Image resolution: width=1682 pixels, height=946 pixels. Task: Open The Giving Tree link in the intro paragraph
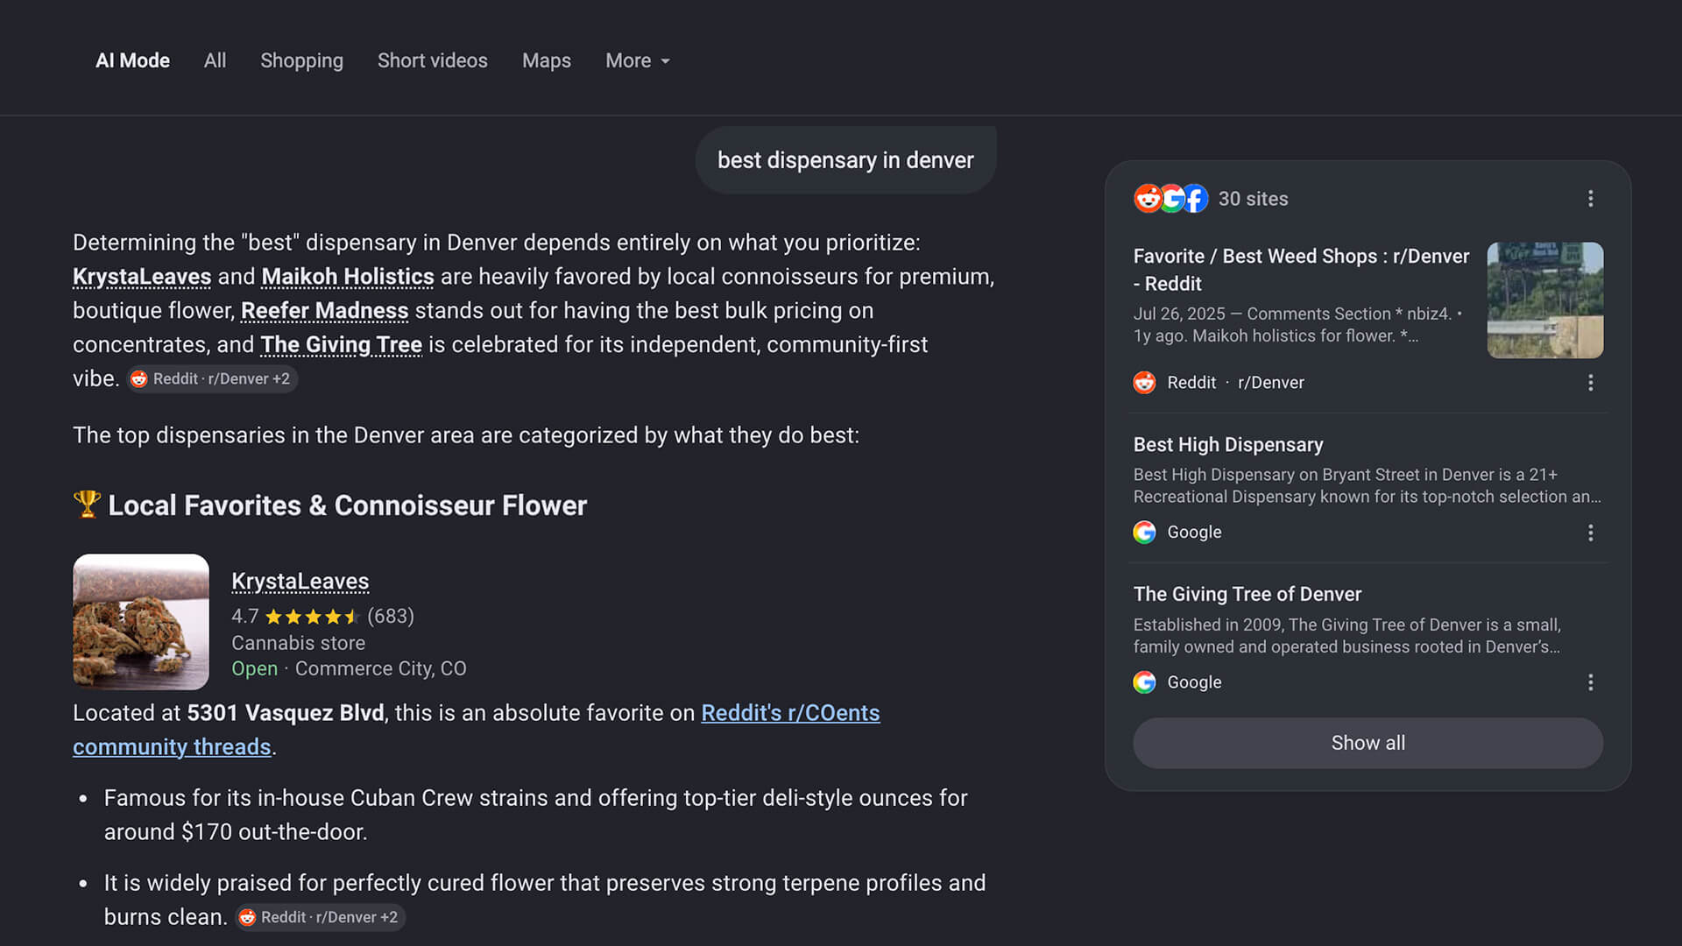(x=341, y=345)
